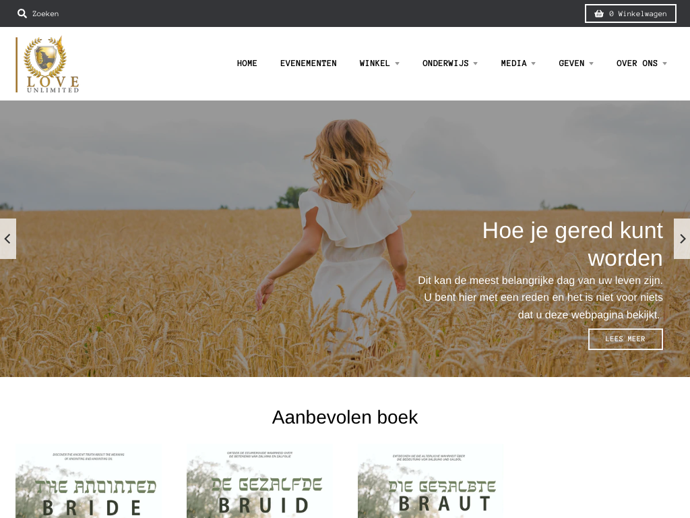
Task: Click the search magnifier icon
Action: (22, 13)
